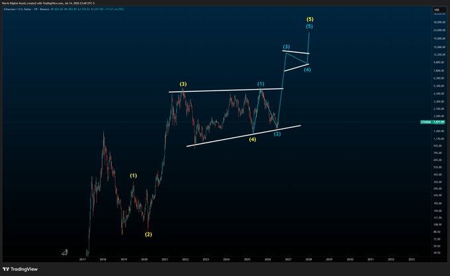The width and height of the screenshot is (450, 276).
Task: Click the 2026 label on the time axis
Action: pos(268,259)
